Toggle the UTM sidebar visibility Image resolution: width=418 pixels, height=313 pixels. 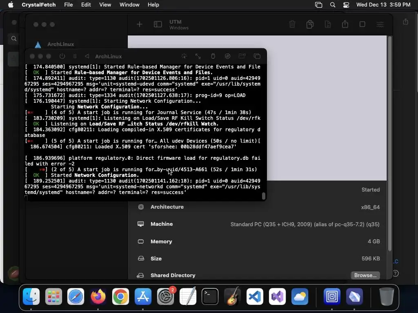[x=158, y=24]
